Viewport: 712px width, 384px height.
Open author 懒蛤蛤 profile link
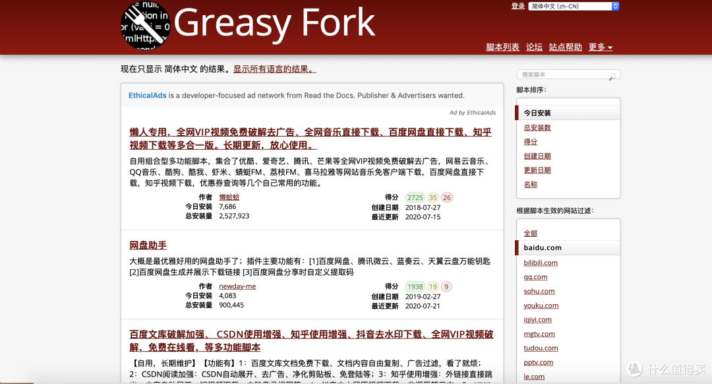[x=229, y=197]
